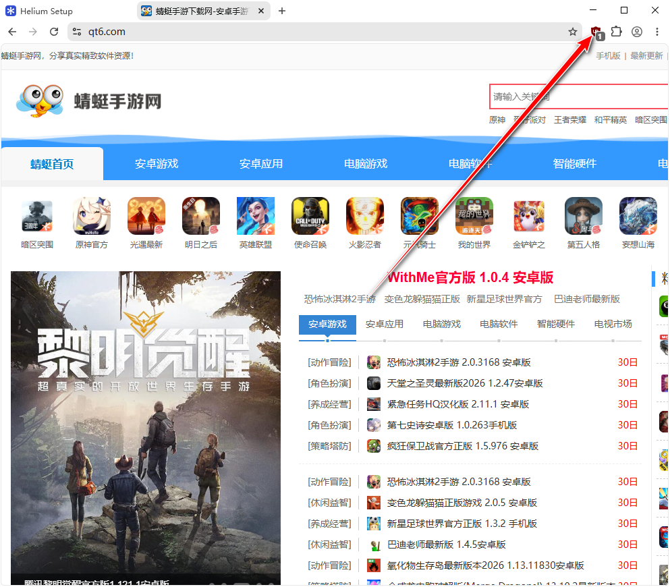The image size is (670, 587).
Task: Select the 蜻蜓首页 navigation tab
Action: coord(52,164)
